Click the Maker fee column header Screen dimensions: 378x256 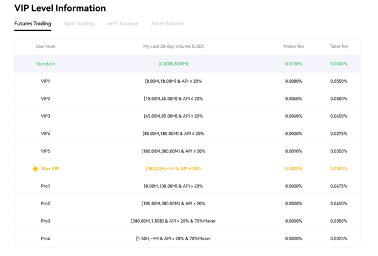click(294, 46)
